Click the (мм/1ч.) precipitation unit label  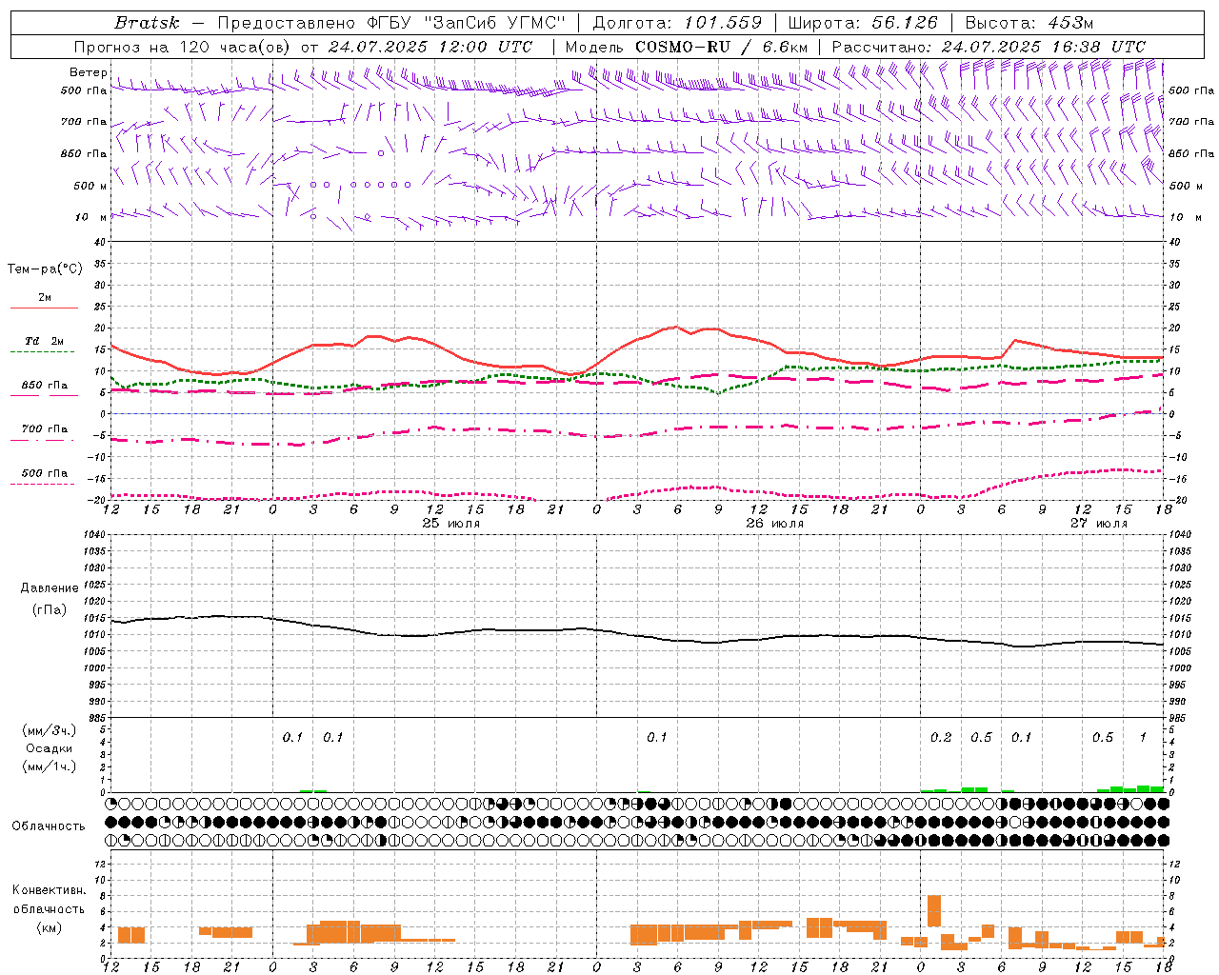click(x=49, y=766)
